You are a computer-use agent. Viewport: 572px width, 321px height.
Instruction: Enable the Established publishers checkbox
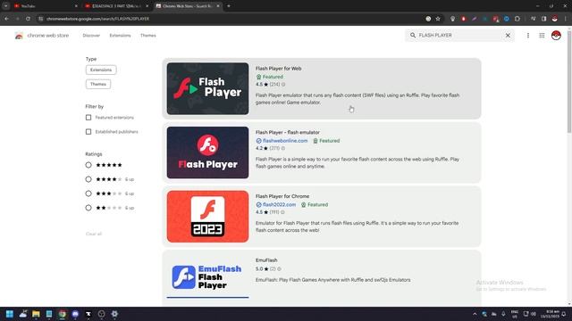88,132
